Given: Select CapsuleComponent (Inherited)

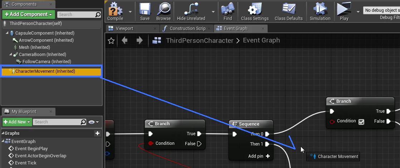Looking at the screenshot, I should 45,33.
